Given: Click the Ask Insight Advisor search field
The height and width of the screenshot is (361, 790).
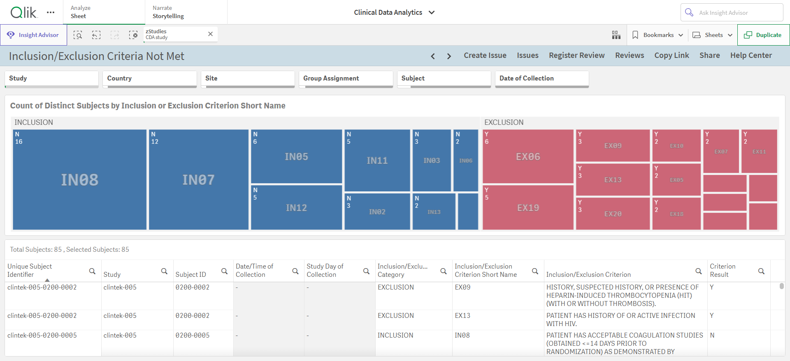Looking at the screenshot, I should (732, 13).
